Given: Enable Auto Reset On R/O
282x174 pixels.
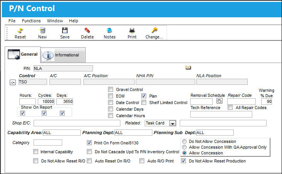Looking at the screenshot, I should tap(89, 161).
